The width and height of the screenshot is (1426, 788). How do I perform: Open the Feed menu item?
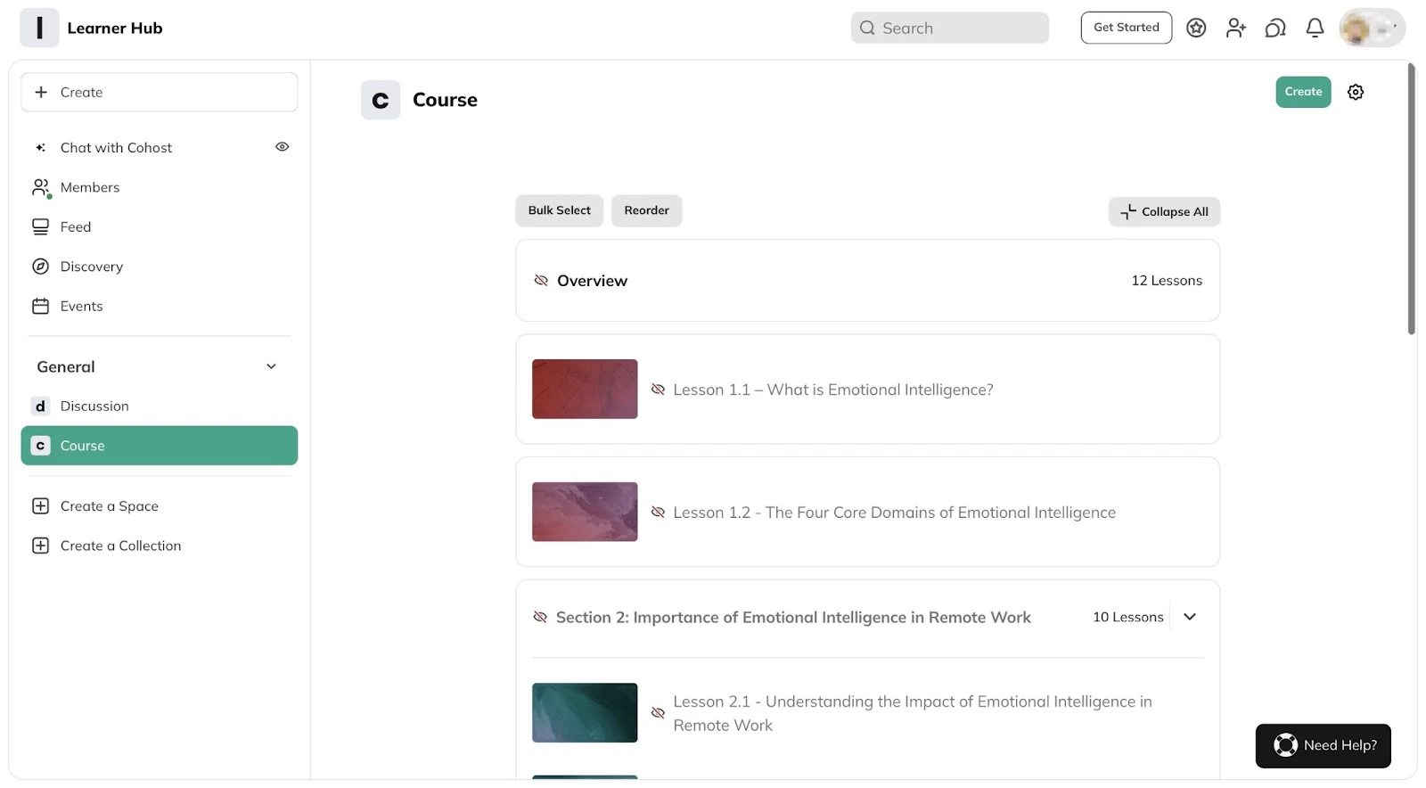click(160, 226)
